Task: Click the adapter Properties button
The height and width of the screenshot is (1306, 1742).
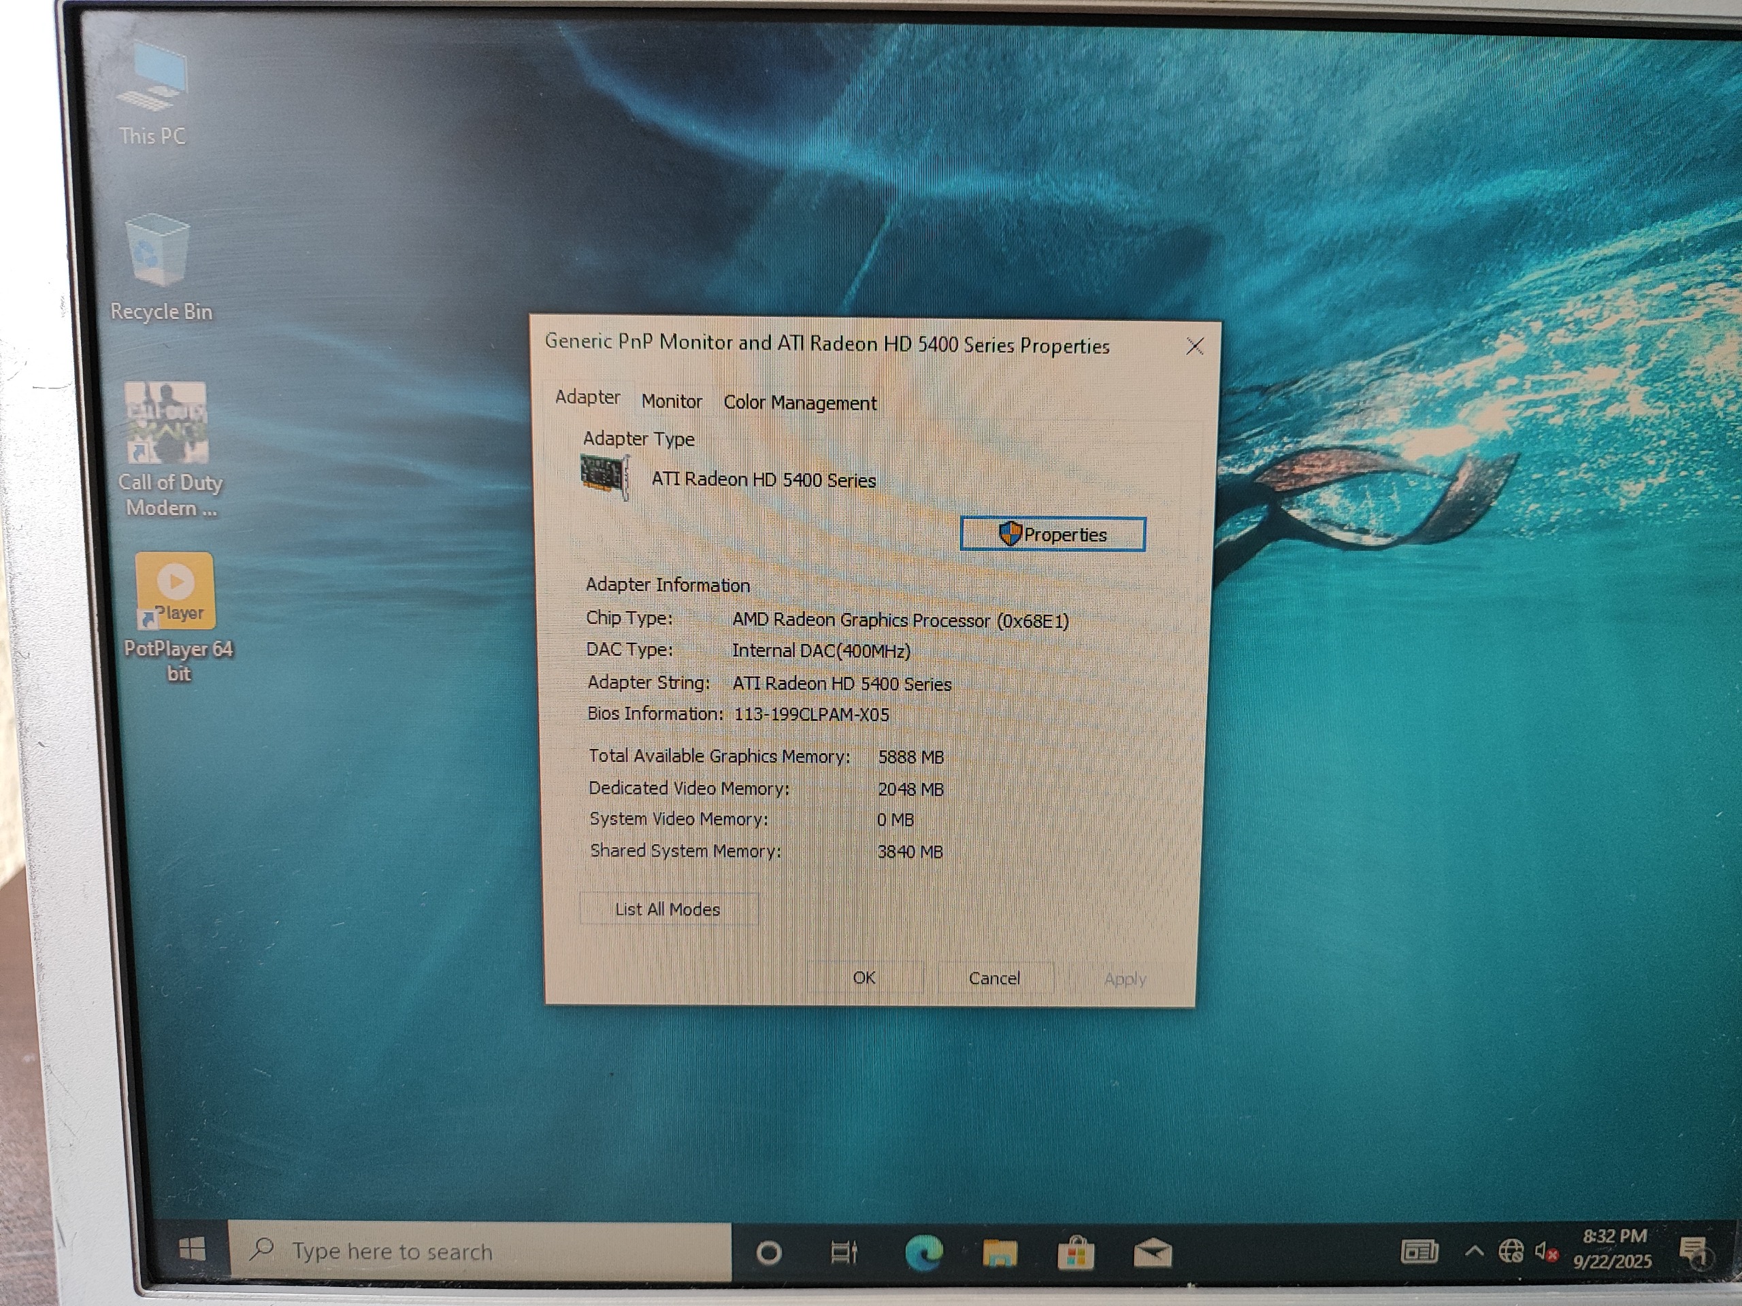Action: tap(1053, 535)
